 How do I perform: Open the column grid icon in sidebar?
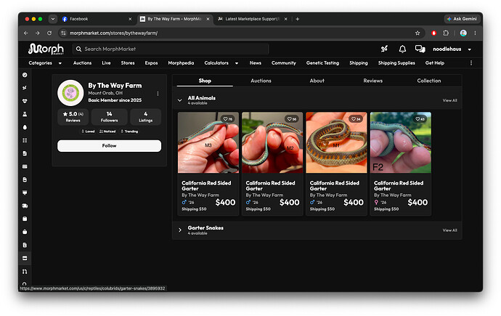[25, 140]
